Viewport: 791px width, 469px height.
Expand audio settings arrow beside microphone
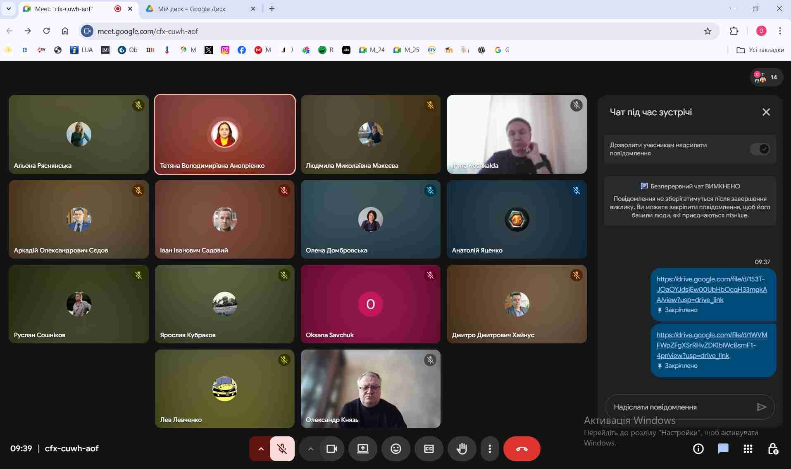[x=260, y=449]
